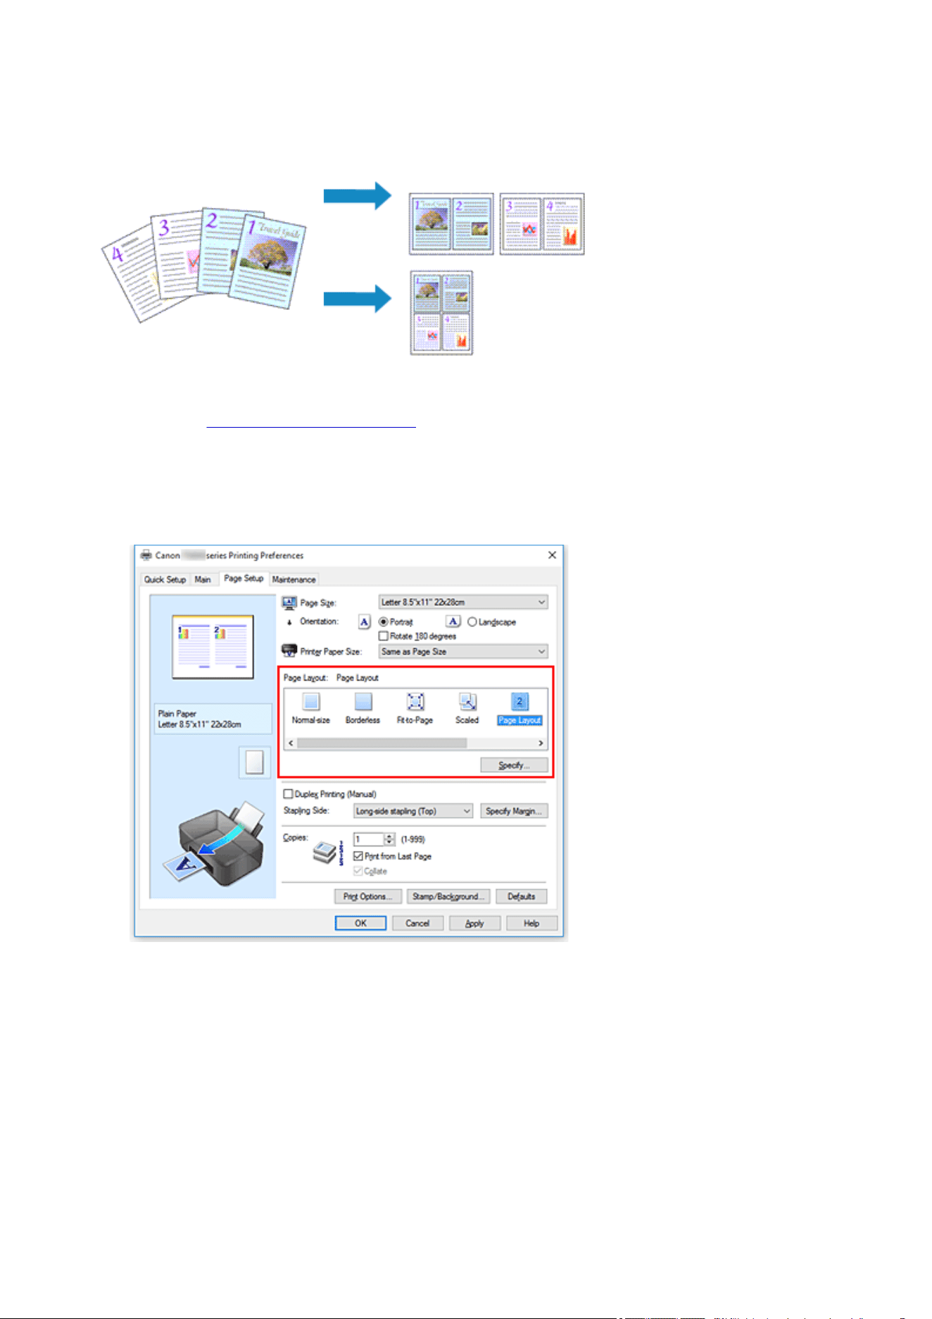Click the small paper sheet icon below paper info
932x1319 pixels.
click(x=255, y=762)
